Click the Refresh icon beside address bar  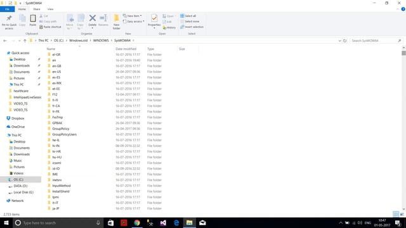click(344, 41)
